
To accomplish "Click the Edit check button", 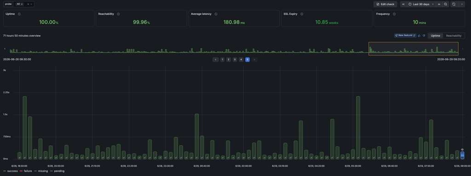I will coord(385,4).
